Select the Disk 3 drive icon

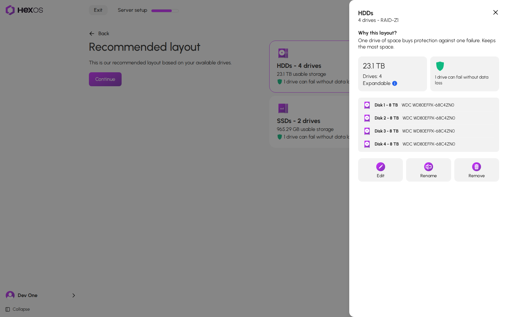(x=367, y=131)
